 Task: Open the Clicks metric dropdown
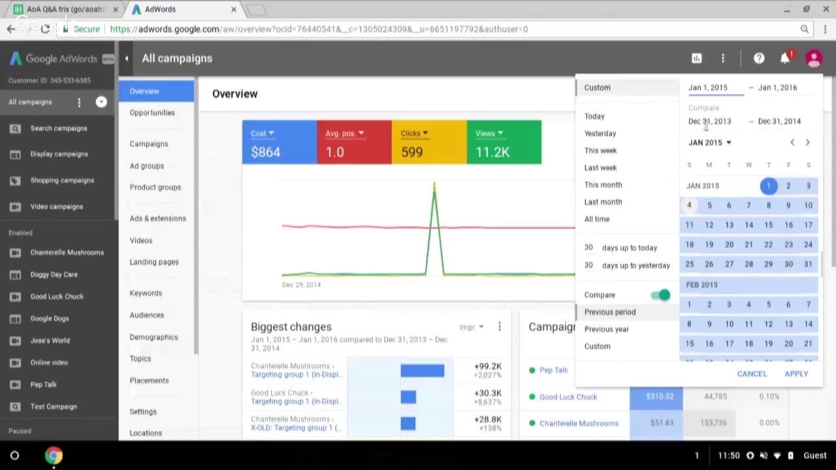(x=414, y=133)
